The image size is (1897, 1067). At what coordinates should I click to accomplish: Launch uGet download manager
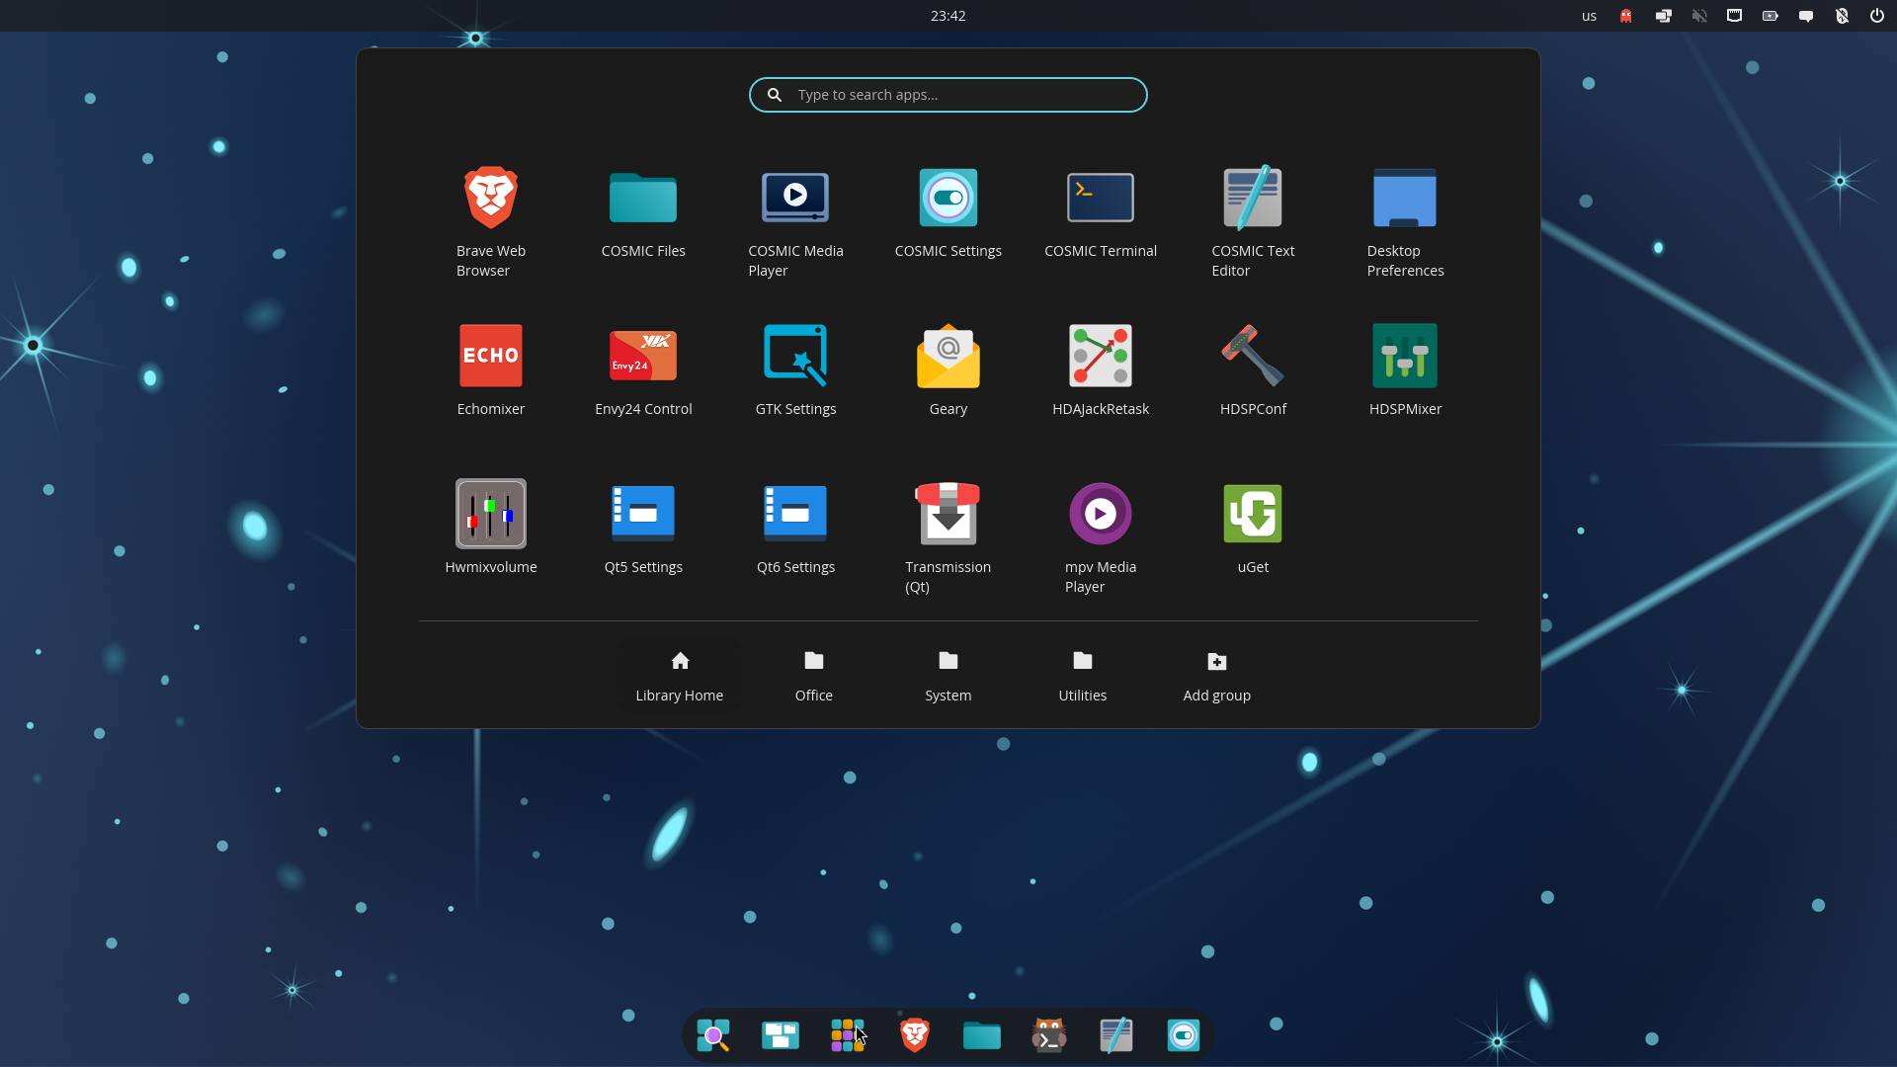coord(1253,529)
